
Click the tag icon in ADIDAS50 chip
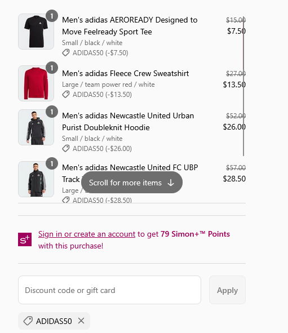pyautogui.click(x=28, y=321)
